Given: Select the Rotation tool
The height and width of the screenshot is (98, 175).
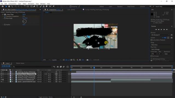Looking at the screenshot, I should pyautogui.click(x=25, y=7).
